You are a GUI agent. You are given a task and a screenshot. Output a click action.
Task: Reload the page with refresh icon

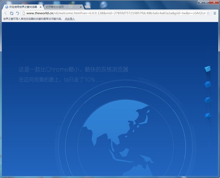click(12, 13)
